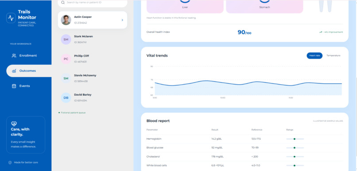Click the improvement trend arrow icon
This screenshot has width=357, height=171.
pos(321,32)
